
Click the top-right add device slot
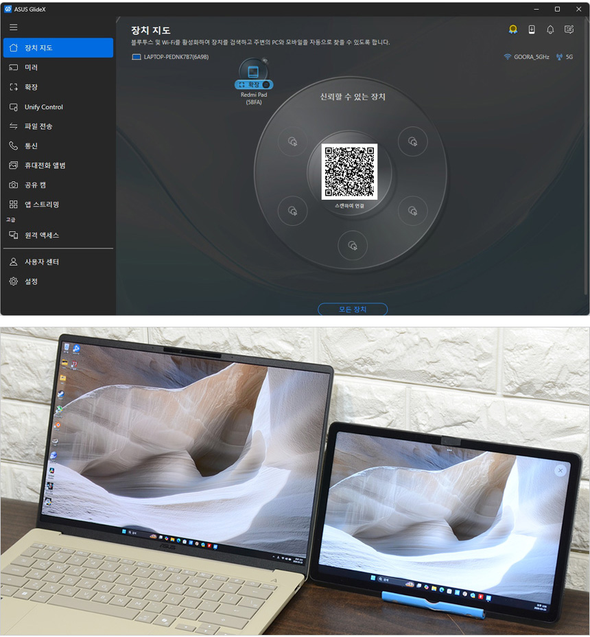coord(413,141)
